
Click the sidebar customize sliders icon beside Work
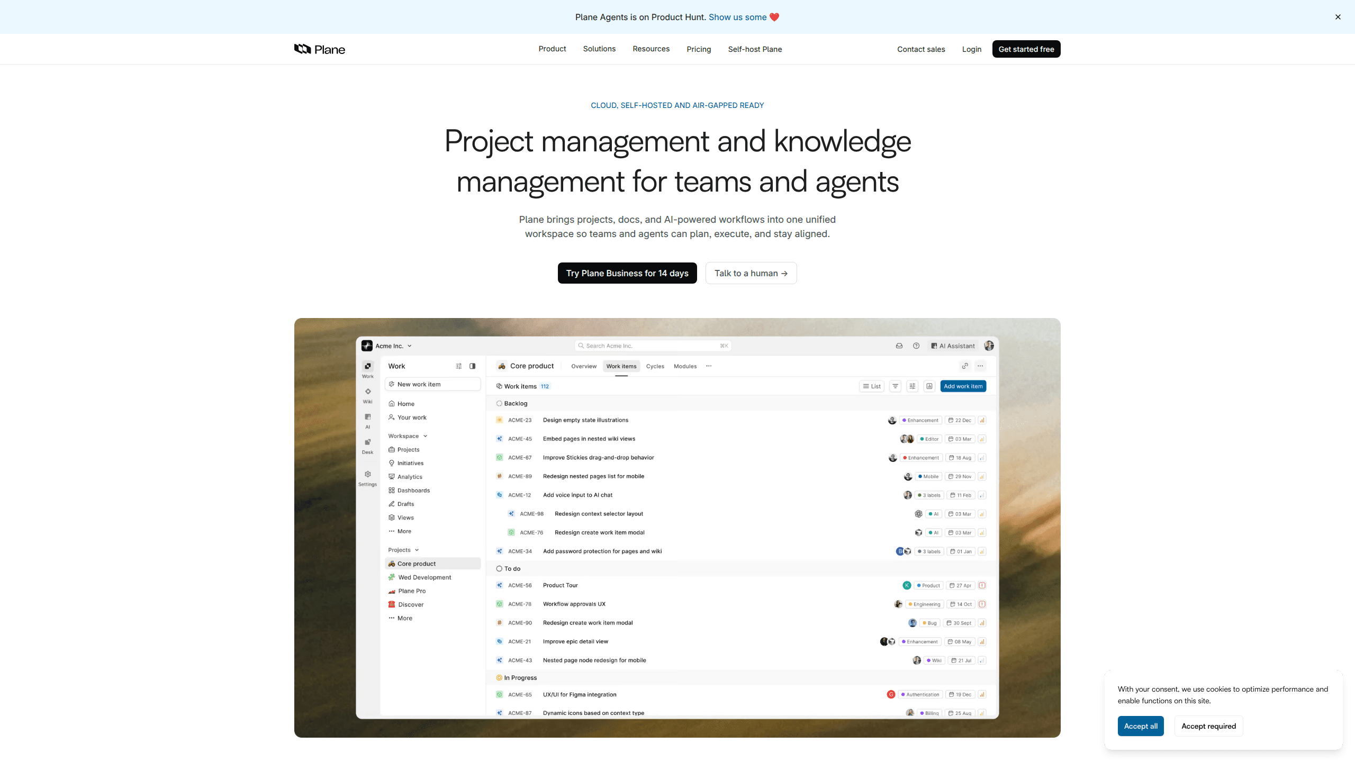click(x=459, y=366)
